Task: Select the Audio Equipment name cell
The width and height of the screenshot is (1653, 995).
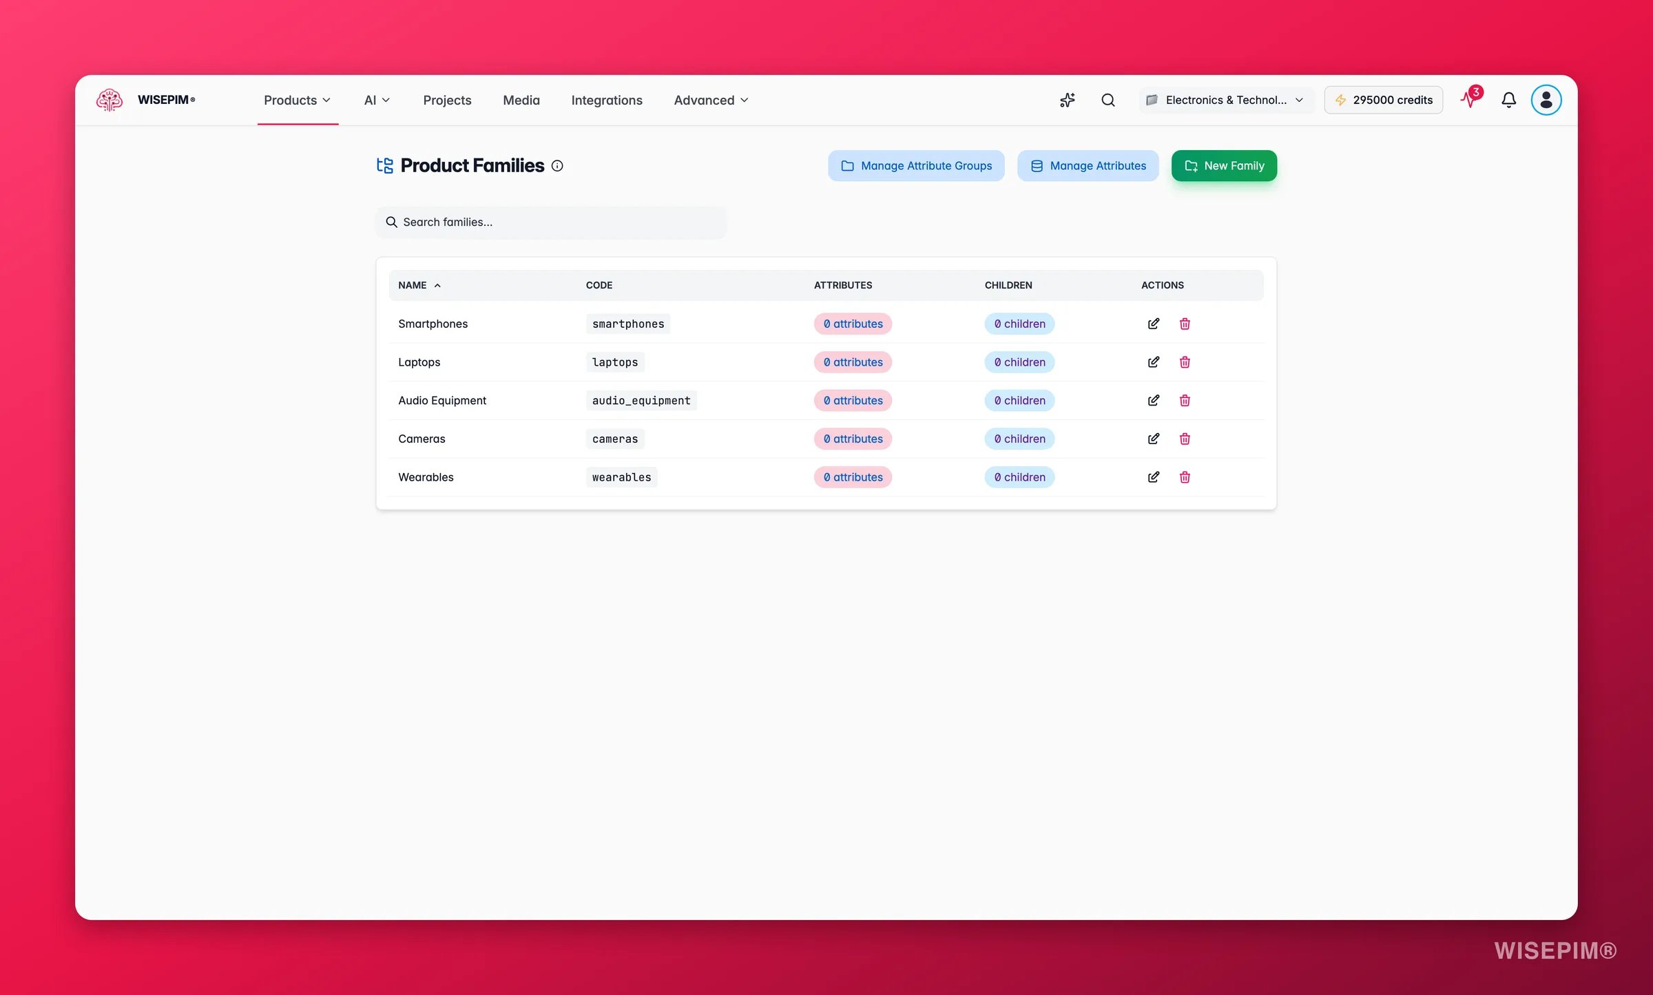Action: (442, 401)
